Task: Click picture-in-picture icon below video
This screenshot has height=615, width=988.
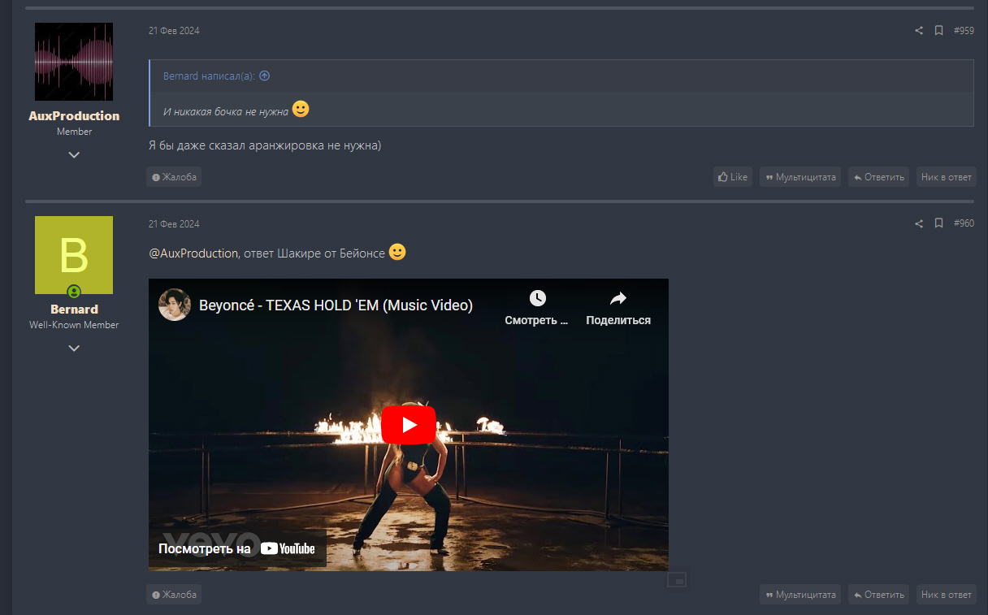Action: coord(677,580)
